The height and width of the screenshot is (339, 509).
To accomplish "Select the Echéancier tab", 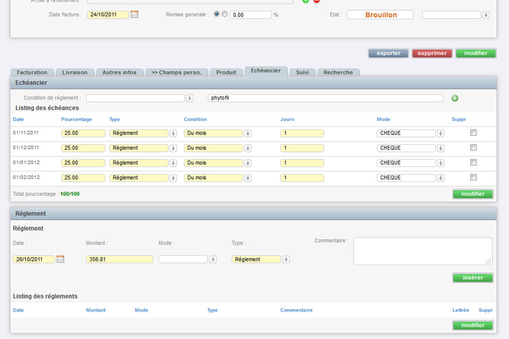I will point(266,71).
